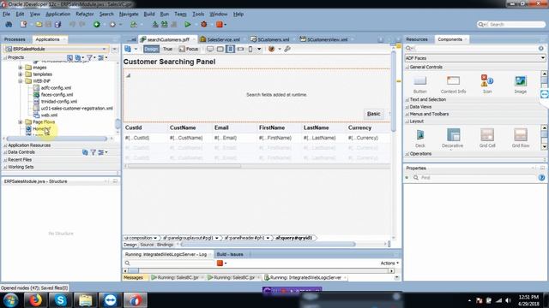Open the ERPSalesModule application dropdown
The width and height of the screenshot is (549, 308).
pos(104,49)
